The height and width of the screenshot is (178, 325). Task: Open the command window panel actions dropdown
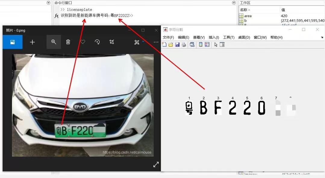click(234, 3)
